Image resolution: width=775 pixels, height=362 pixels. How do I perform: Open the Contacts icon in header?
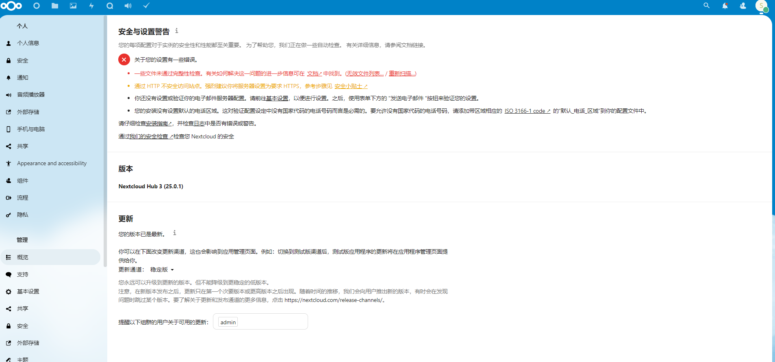[x=743, y=6]
